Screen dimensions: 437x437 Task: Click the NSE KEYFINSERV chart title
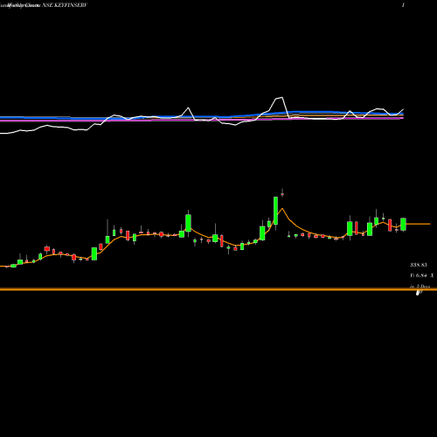point(65,5)
